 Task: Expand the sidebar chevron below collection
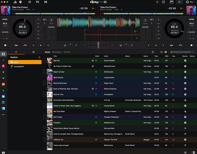point(3,60)
